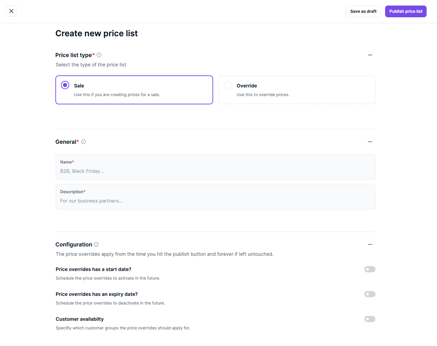This screenshot has width=437, height=346.
Task: Select the Sale radio button
Action: [x=65, y=85]
